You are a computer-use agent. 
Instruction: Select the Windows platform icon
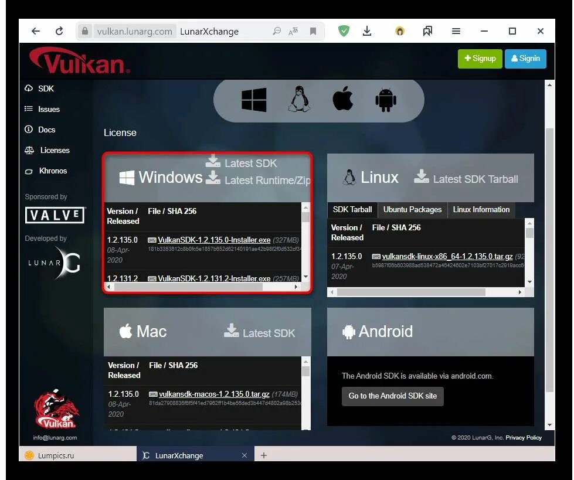(254, 100)
